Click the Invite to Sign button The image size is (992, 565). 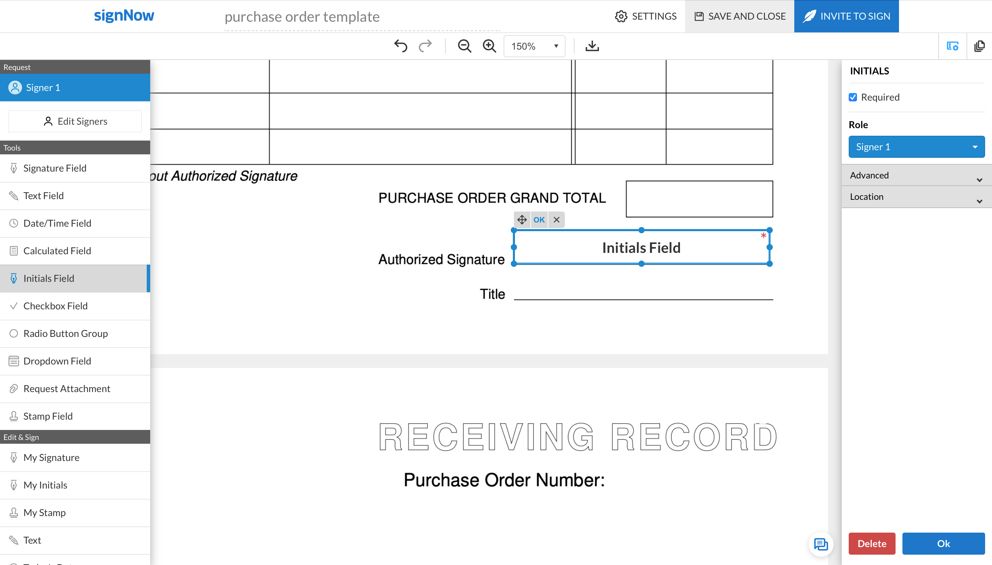click(x=846, y=16)
